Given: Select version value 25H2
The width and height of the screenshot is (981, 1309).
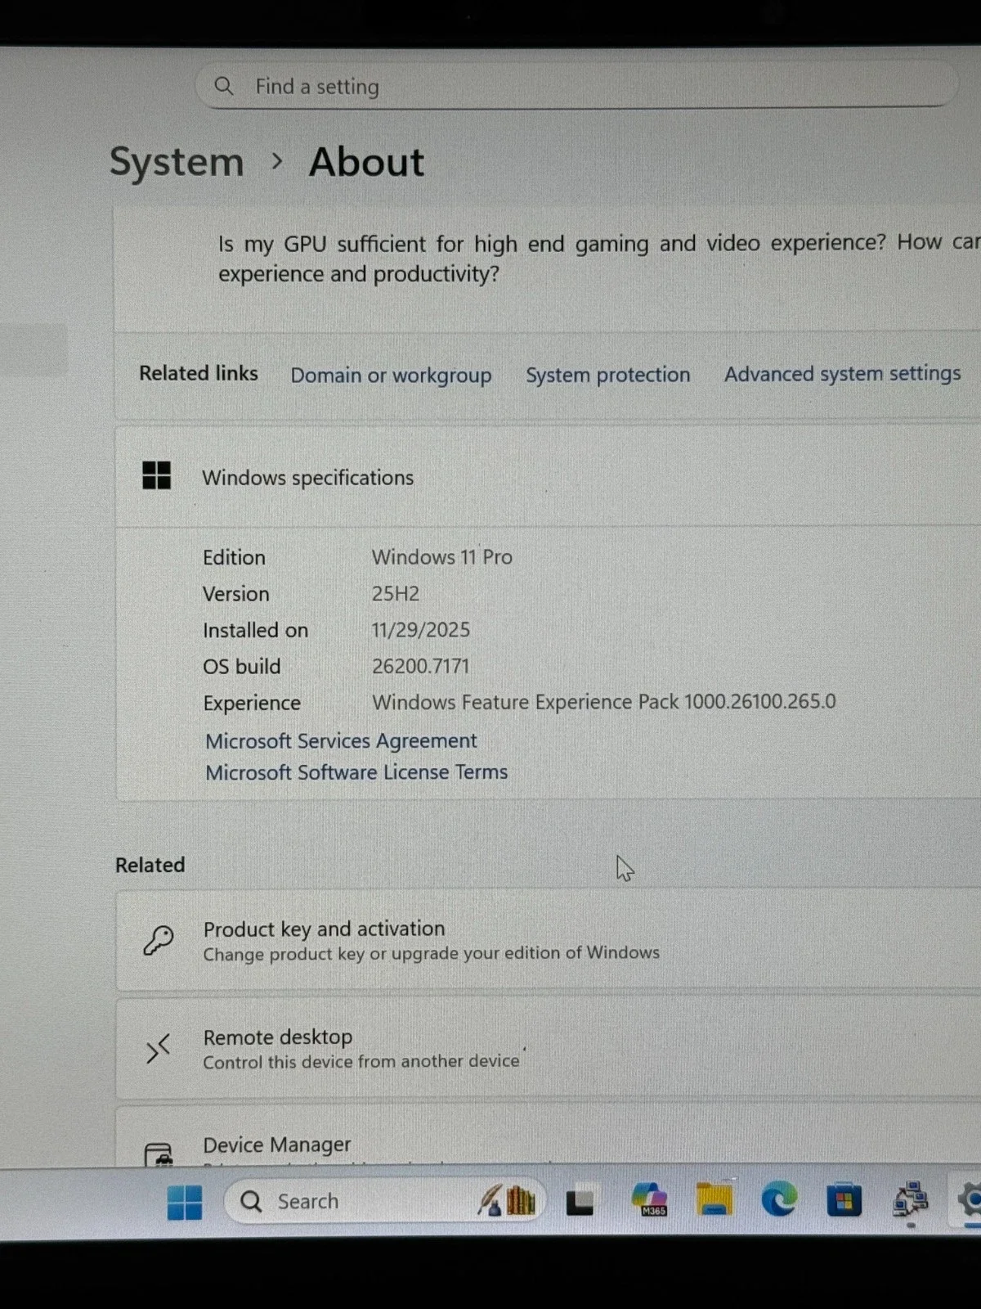Looking at the screenshot, I should 396,594.
